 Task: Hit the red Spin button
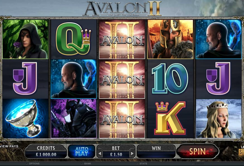[x=198, y=151]
